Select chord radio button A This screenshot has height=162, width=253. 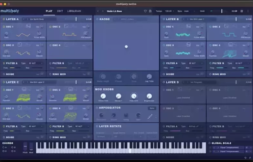click(x=3, y=147)
